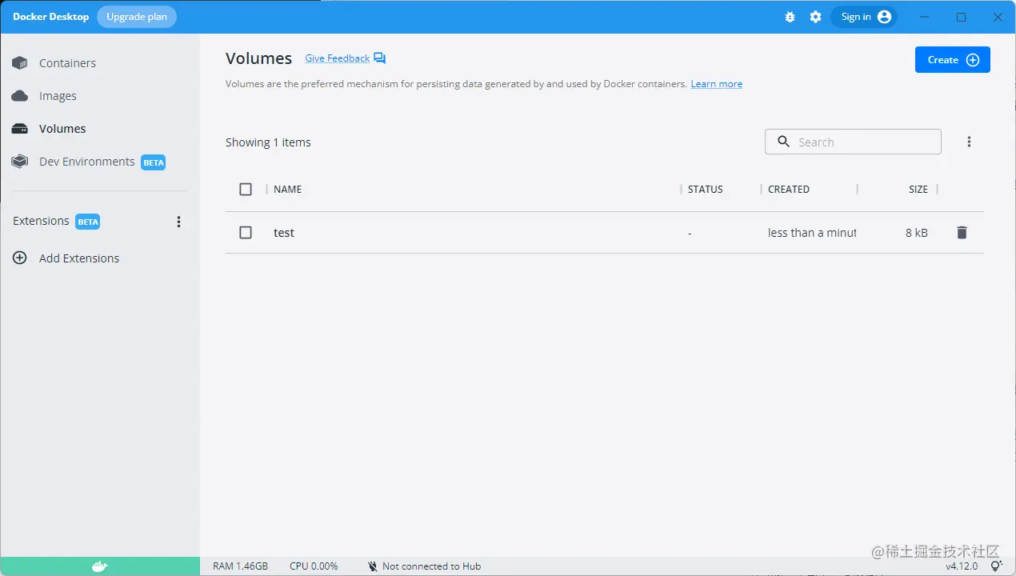This screenshot has height=576, width=1016.
Task: Click the Volumes disk icon
Action: point(20,129)
